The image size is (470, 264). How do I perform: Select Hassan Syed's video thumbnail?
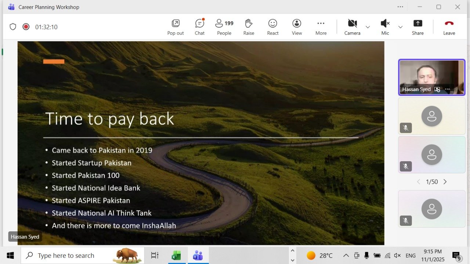431,77
